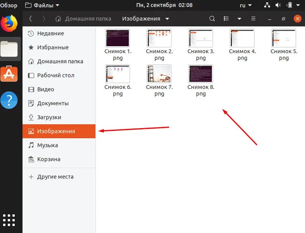This screenshot has width=305, height=233.
Task: Select Домашняя папка in sidebar
Action: (59, 61)
